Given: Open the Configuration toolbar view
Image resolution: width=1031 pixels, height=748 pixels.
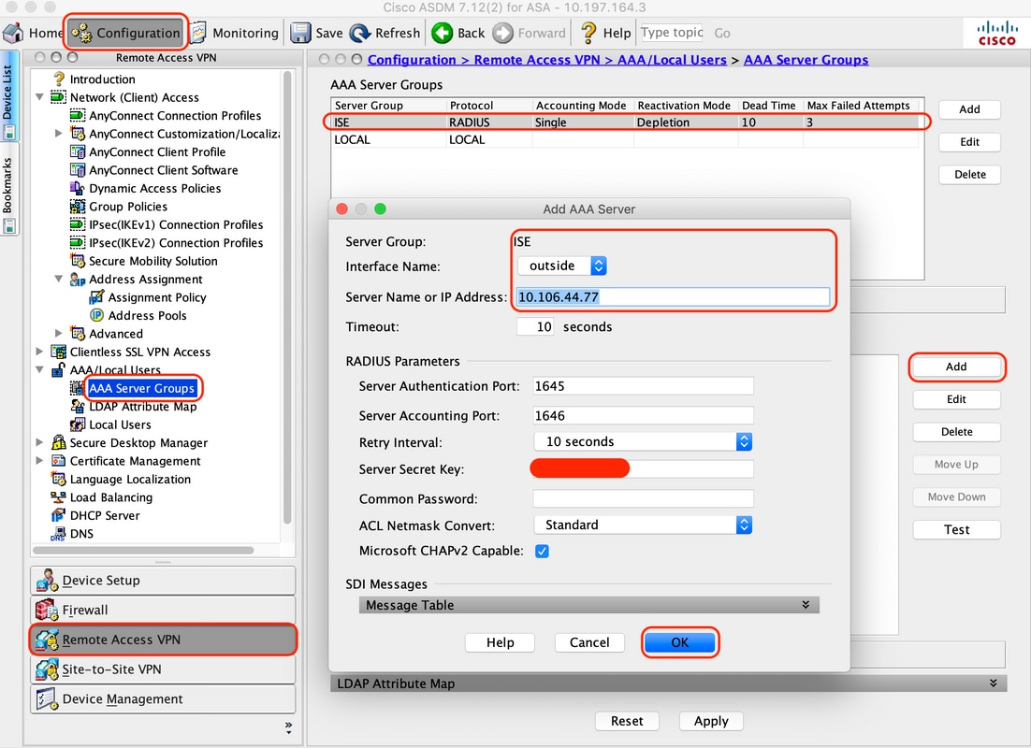Looking at the screenshot, I should (126, 33).
